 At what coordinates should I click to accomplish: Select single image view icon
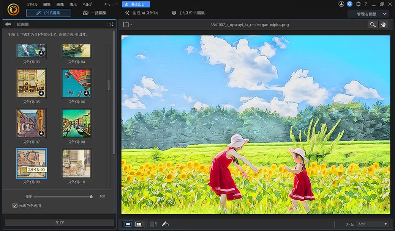(127, 224)
